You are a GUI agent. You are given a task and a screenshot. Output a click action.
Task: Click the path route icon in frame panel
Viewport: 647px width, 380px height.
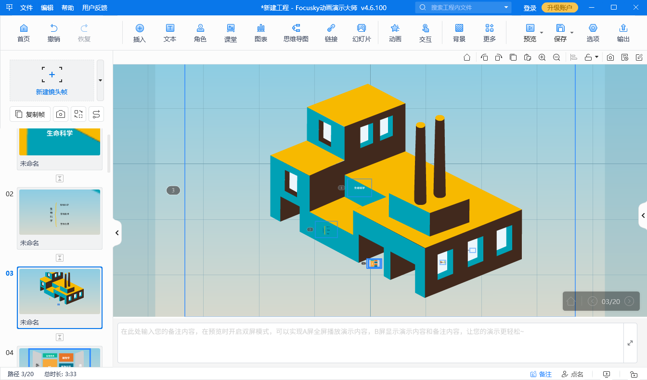click(96, 114)
